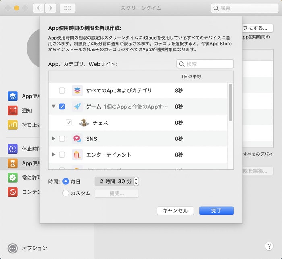Click the app search field in dialog
The image size is (282, 259).
(x=205, y=64)
